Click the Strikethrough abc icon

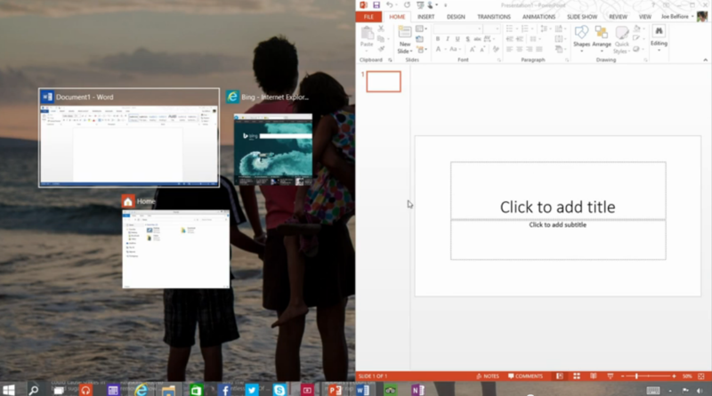point(477,39)
